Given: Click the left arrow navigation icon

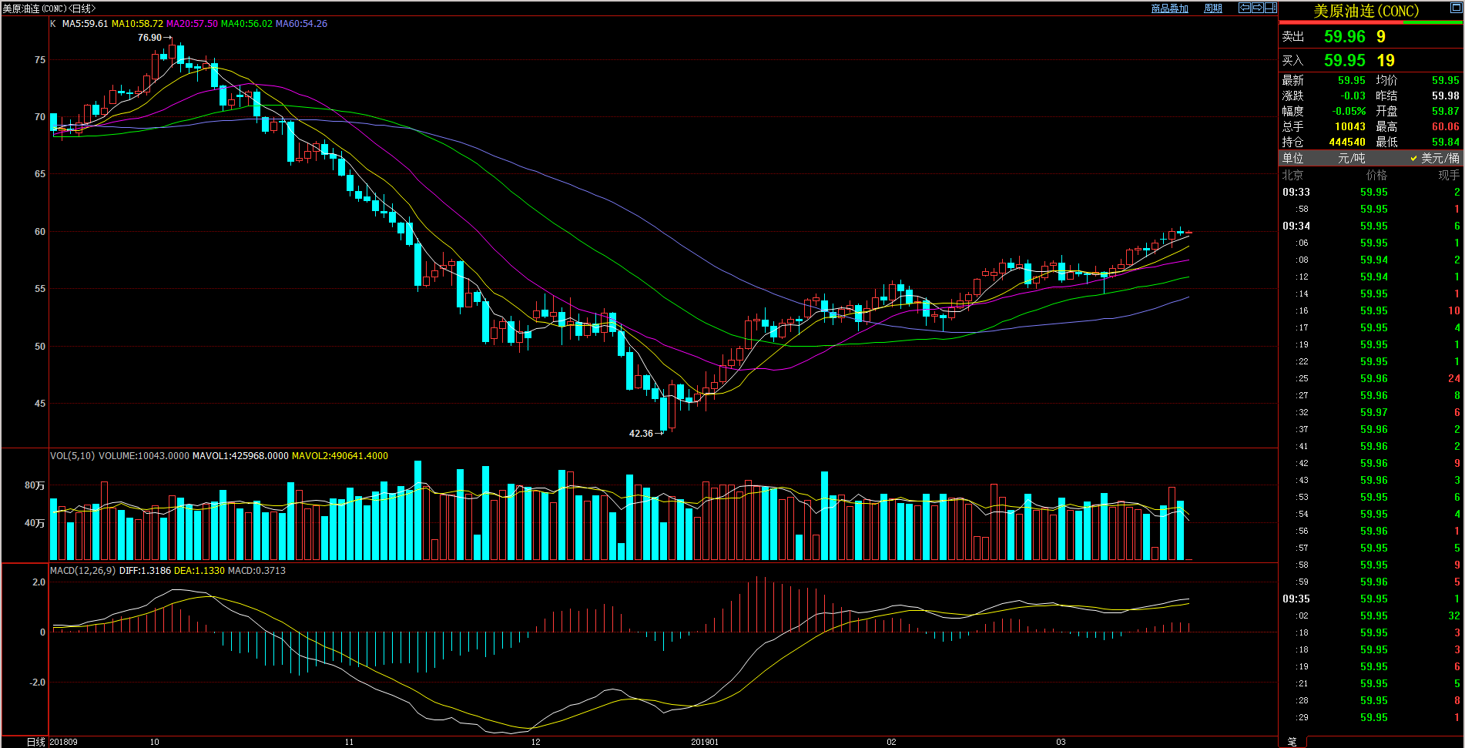Looking at the screenshot, I should tap(1244, 8).
